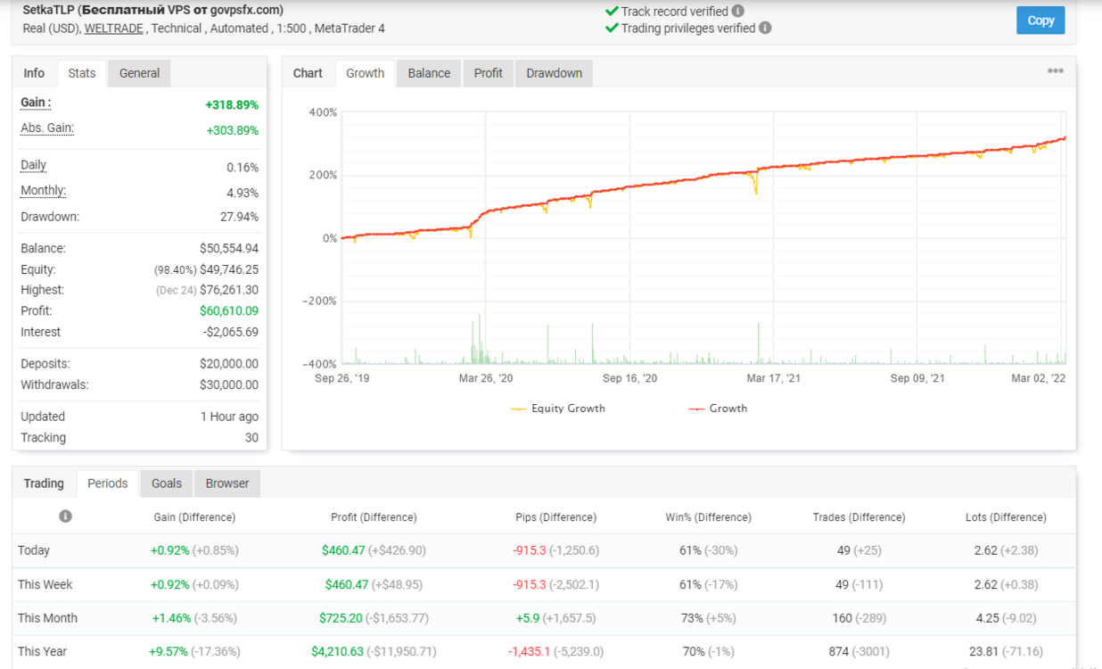This screenshot has height=669, width=1102.
Task: Click the $60,610.09 profit value
Action: pyautogui.click(x=229, y=311)
